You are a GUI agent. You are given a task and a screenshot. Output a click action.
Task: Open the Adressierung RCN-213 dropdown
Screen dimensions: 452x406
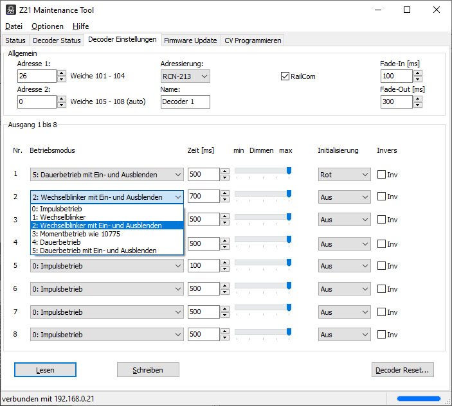(x=185, y=76)
